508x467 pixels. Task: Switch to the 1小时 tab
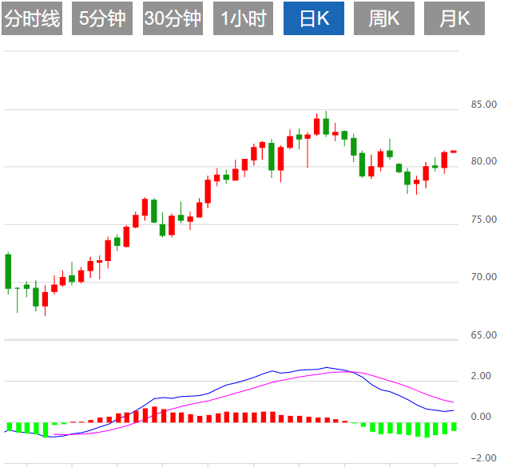[243, 19]
